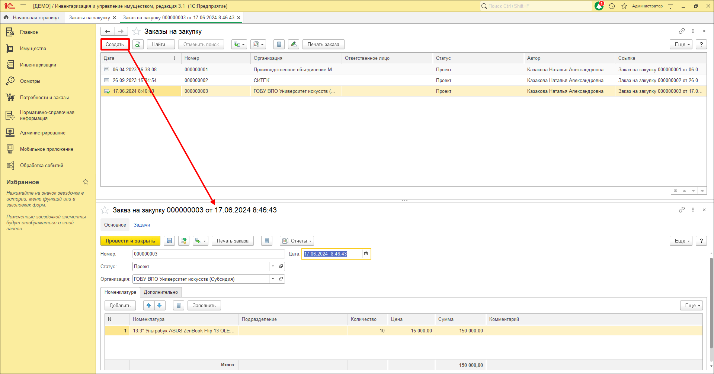Move nomenclature row up with the blue arrow
Screen dimensions: 714x374
pos(149,305)
